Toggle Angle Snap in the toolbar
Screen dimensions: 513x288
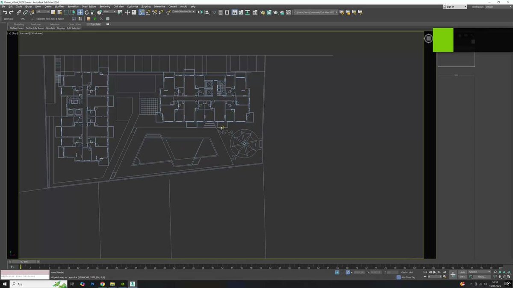coord(148,12)
